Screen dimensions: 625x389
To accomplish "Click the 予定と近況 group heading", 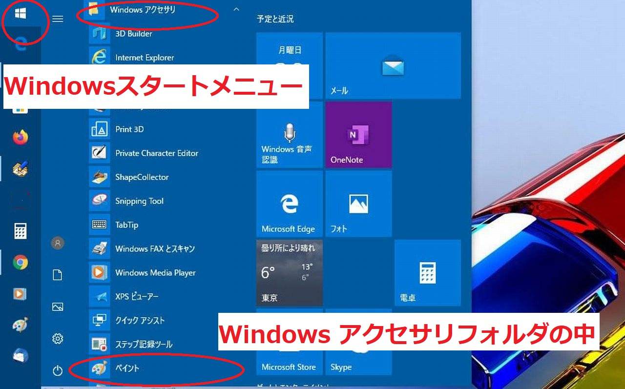I will point(275,19).
